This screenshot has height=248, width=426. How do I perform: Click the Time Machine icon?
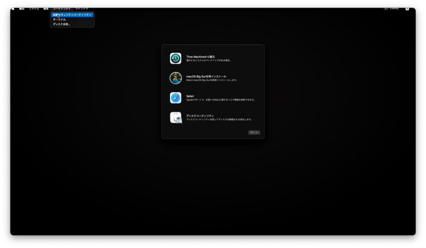[176, 59]
